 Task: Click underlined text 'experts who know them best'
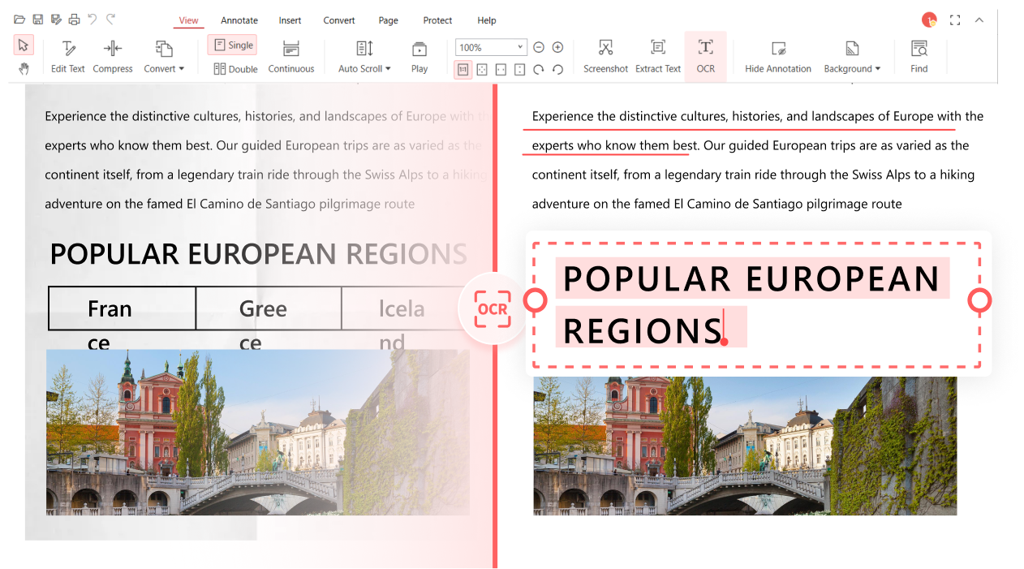click(614, 146)
